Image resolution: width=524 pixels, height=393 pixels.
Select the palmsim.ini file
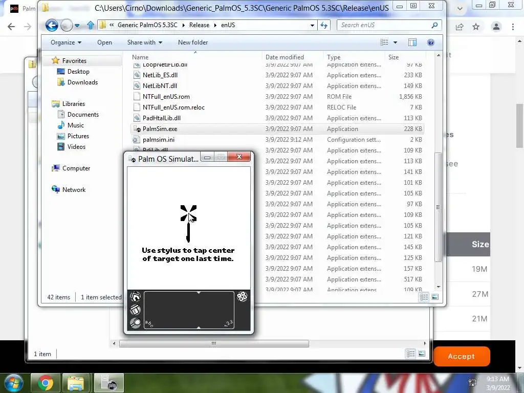[277, 139]
